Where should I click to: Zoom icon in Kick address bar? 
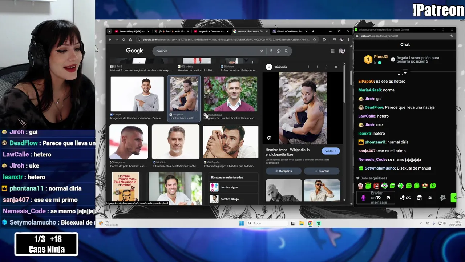(452, 36)
